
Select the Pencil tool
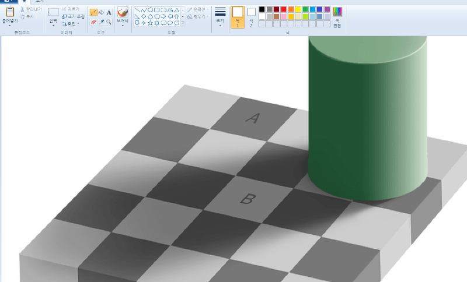(93, 12)
